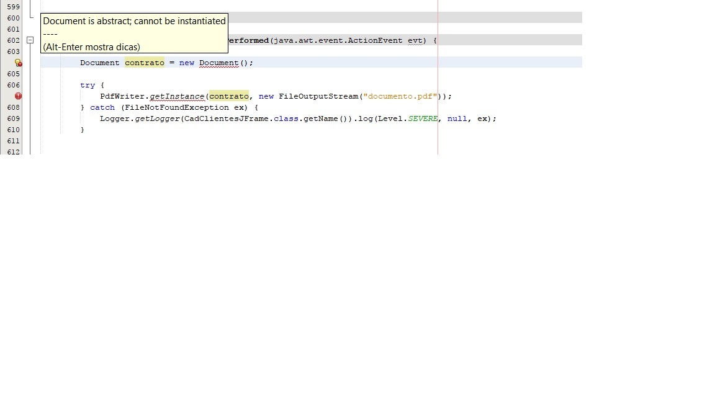Viewport: 715px width, 402px height.
Task: Click java.awt.event.ActionEvent parameter type
Action: [x=338, y=40]
